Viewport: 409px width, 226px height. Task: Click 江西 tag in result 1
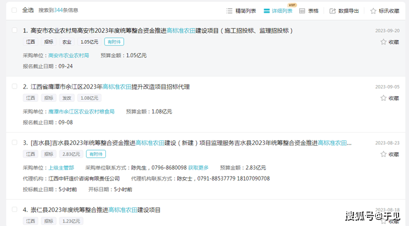[30, 42]
